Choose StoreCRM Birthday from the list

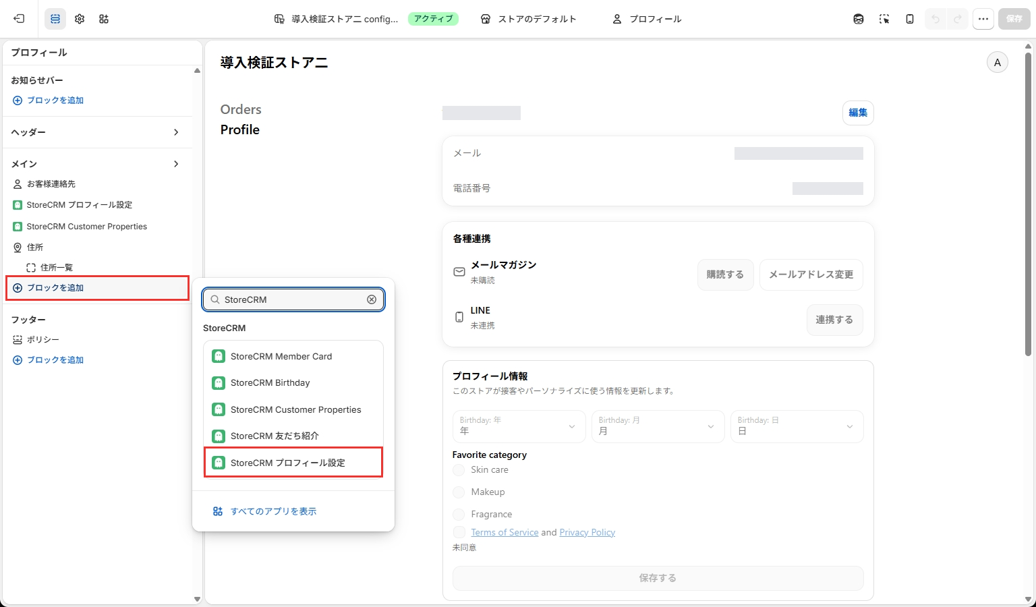[x=293, y=382]
